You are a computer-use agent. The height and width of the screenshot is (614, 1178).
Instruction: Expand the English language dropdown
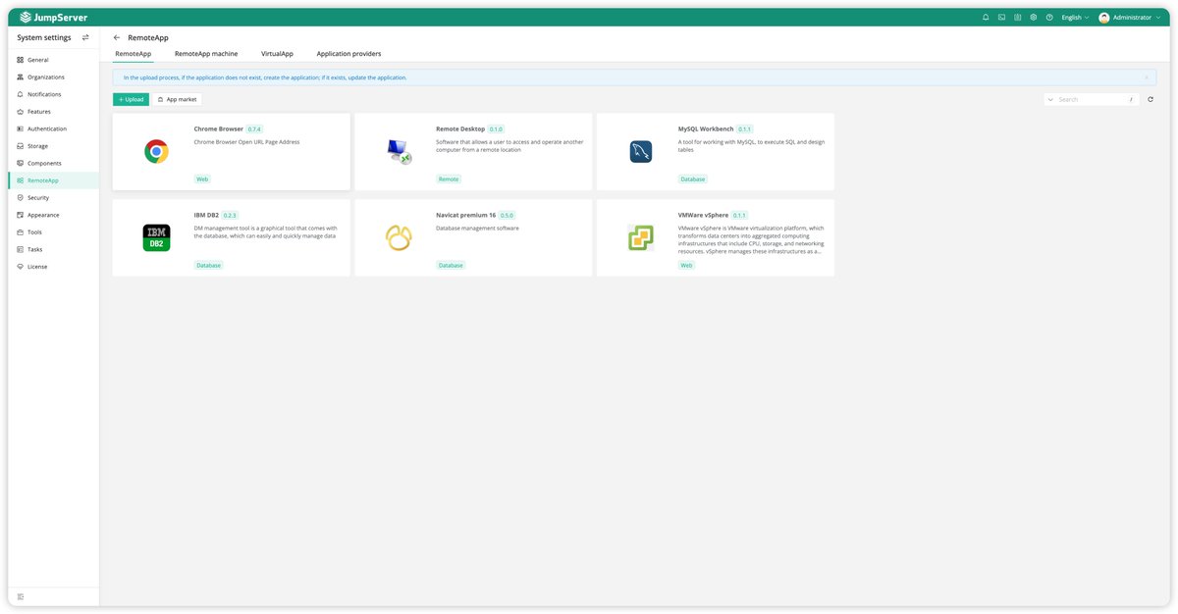(x=1075, y=17)
